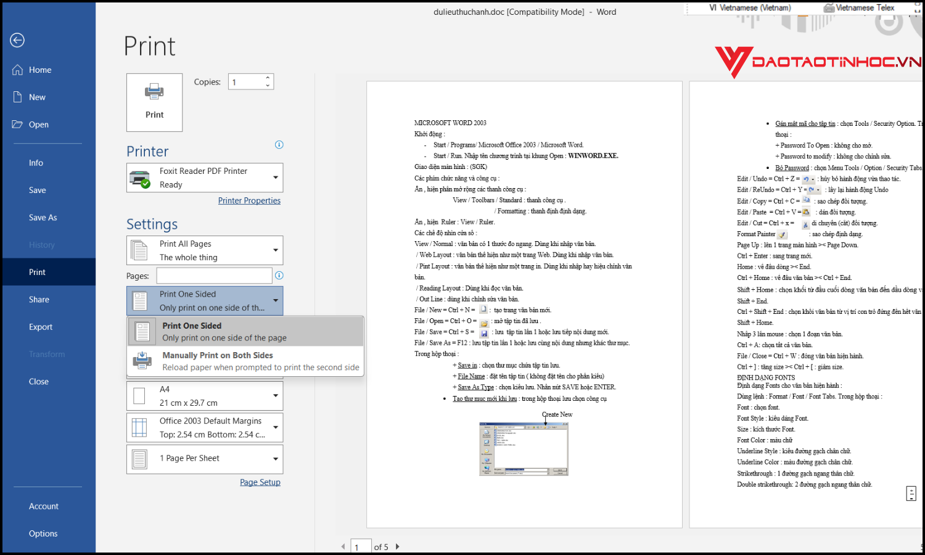Click the back arrow to exit Backstage
925x555 pixels.
pyautogui.click(x=17, y=40)
